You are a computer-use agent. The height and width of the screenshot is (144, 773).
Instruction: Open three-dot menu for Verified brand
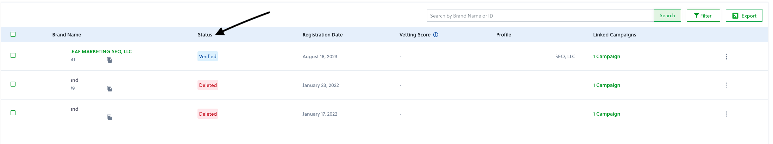pos(726,57)
